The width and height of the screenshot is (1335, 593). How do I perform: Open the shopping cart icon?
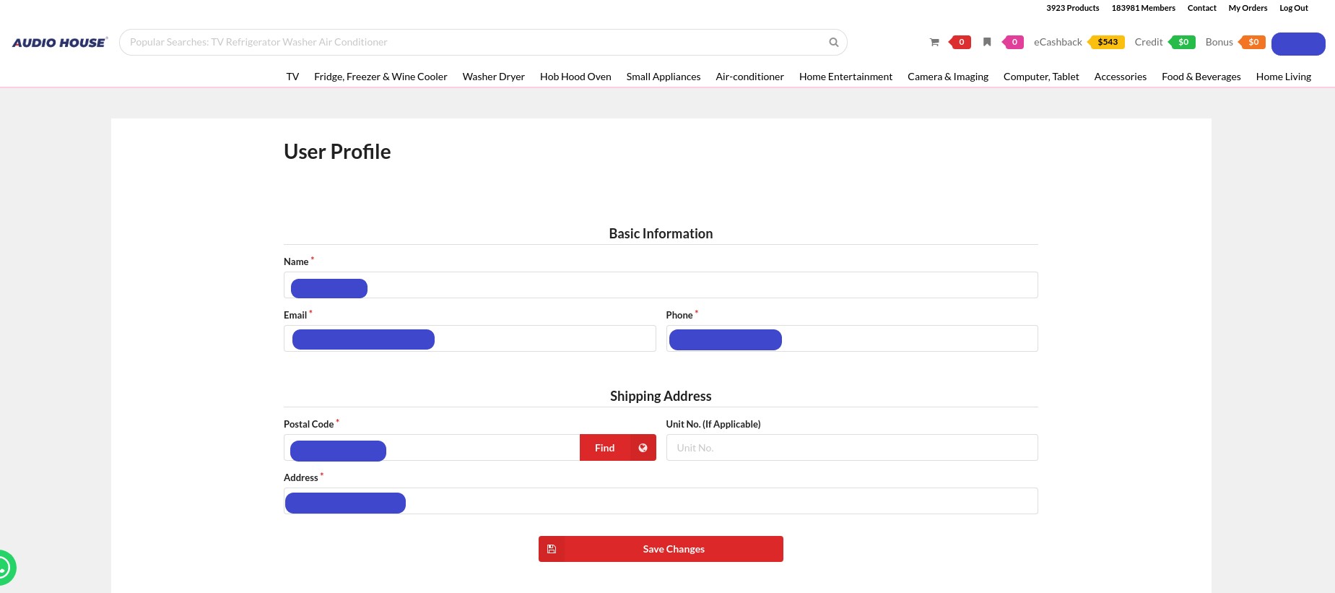(934, 43)
